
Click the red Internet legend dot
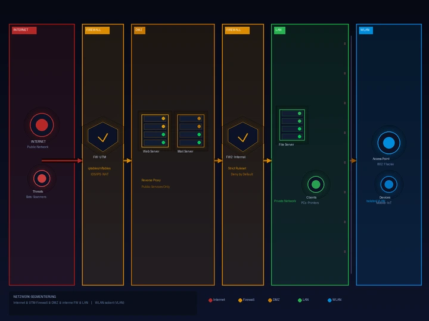(210, 300)
